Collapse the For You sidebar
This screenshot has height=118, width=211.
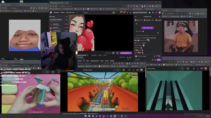[67, 17]
